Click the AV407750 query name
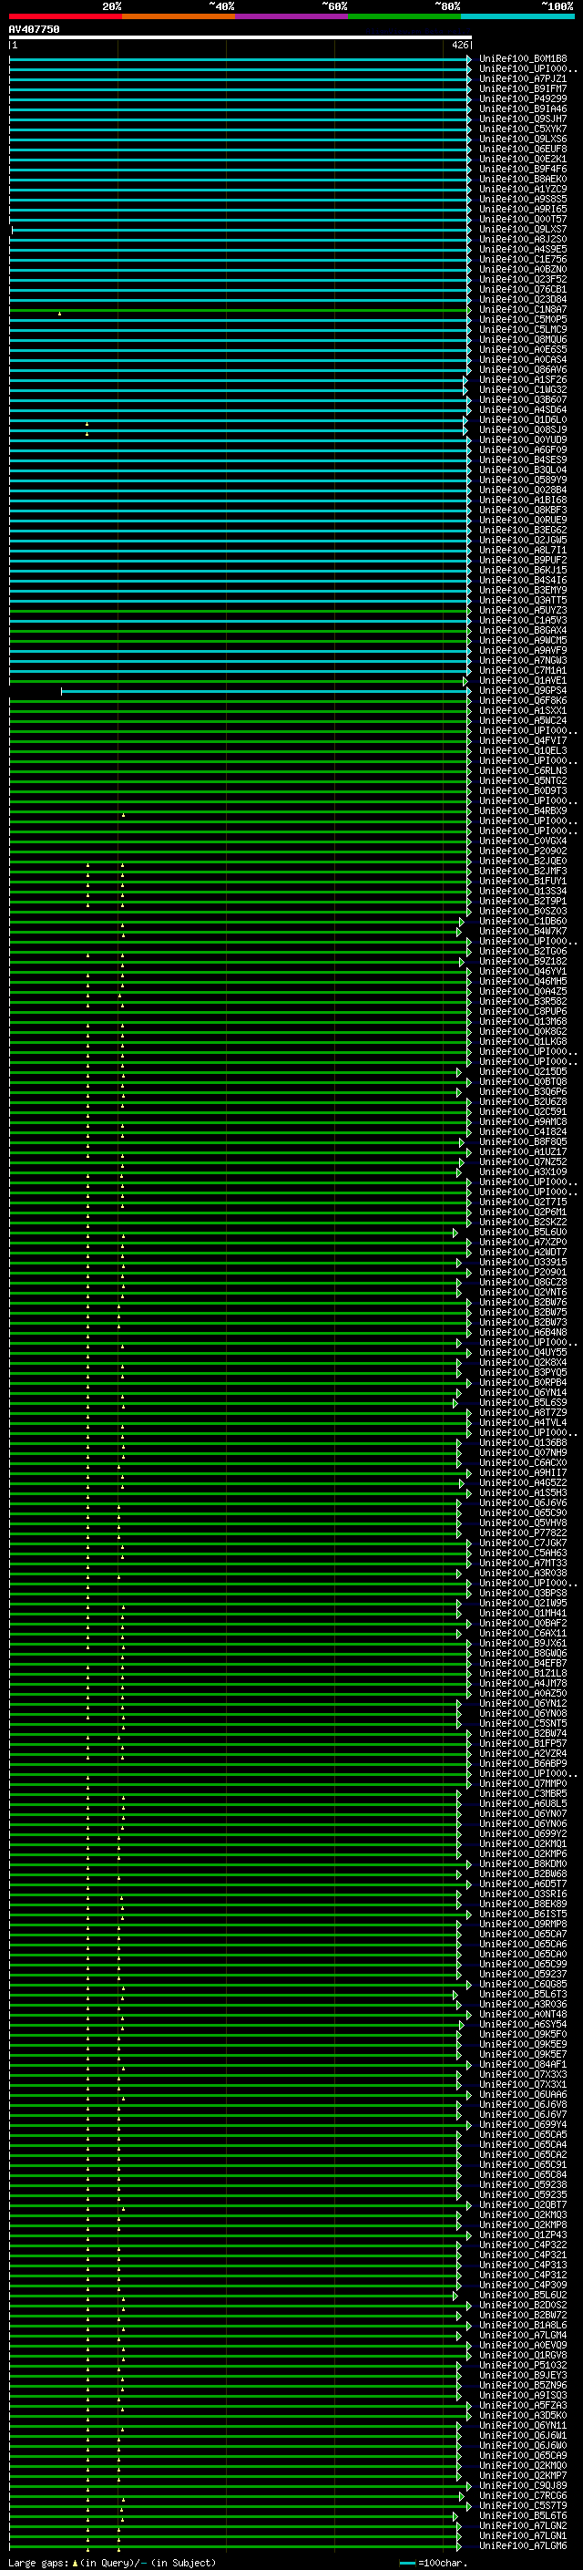 (x=34, y=30)
